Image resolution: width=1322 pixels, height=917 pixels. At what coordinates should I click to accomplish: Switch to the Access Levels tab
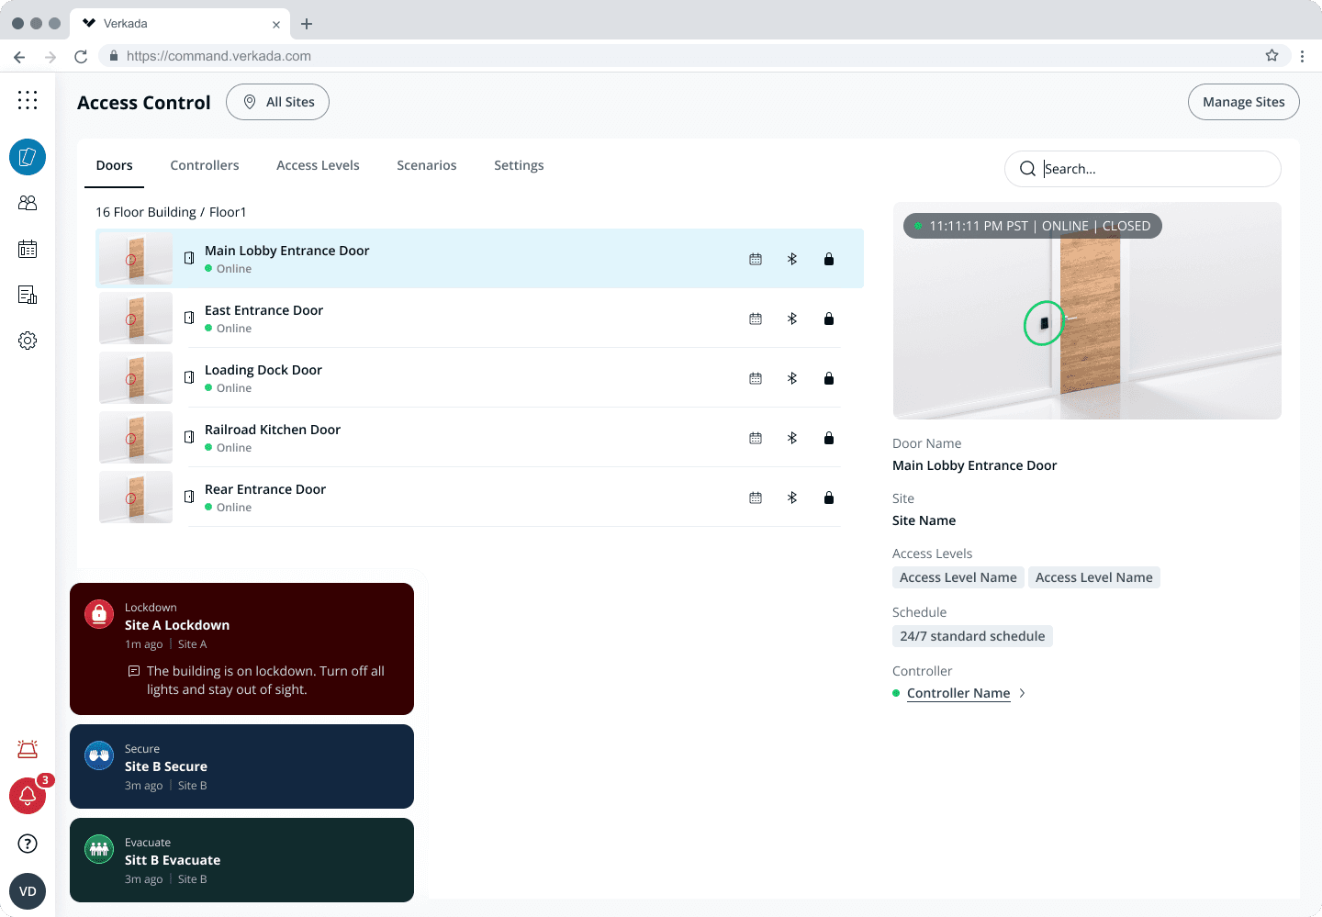pos(318,165)
